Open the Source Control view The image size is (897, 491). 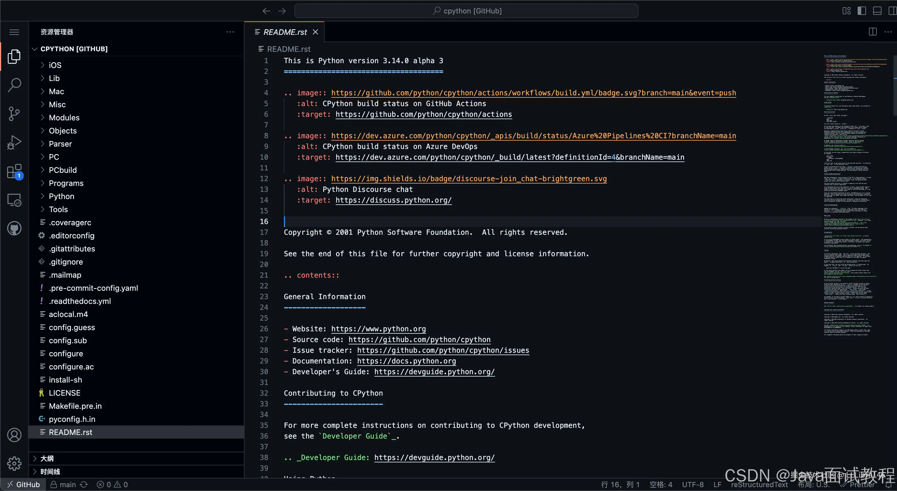tap(14, 114)
